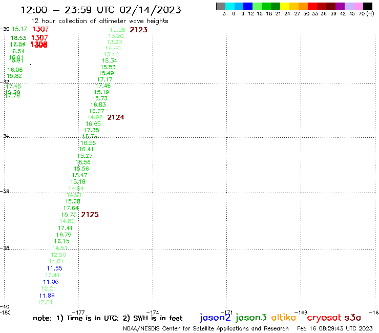The height and width of the screenshot is (333, 379).
Task: Click the pass label '2124'
Action: click(116, 117)
